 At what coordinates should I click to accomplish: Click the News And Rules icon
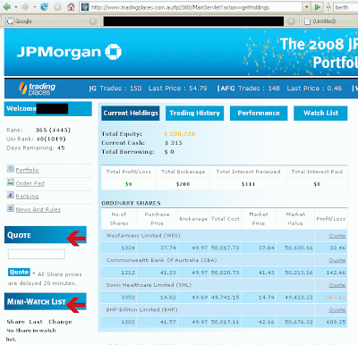[x=11, y=208]
